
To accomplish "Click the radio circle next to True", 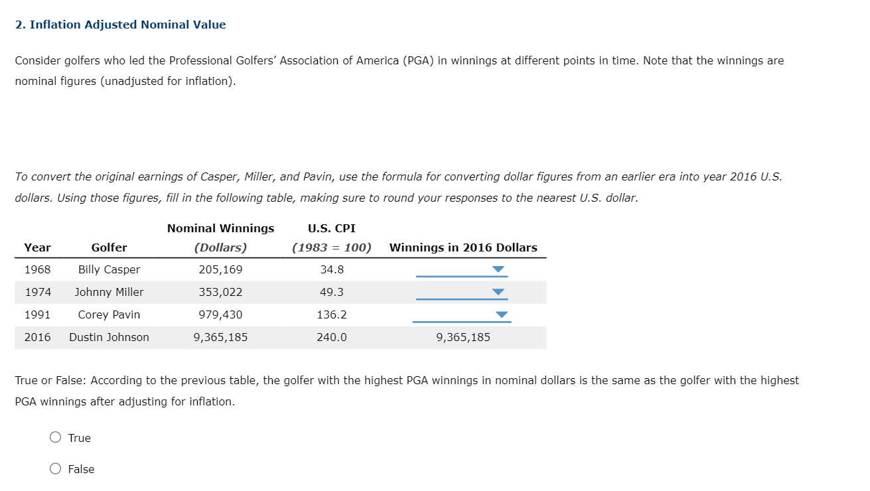I will click(56, 437).
